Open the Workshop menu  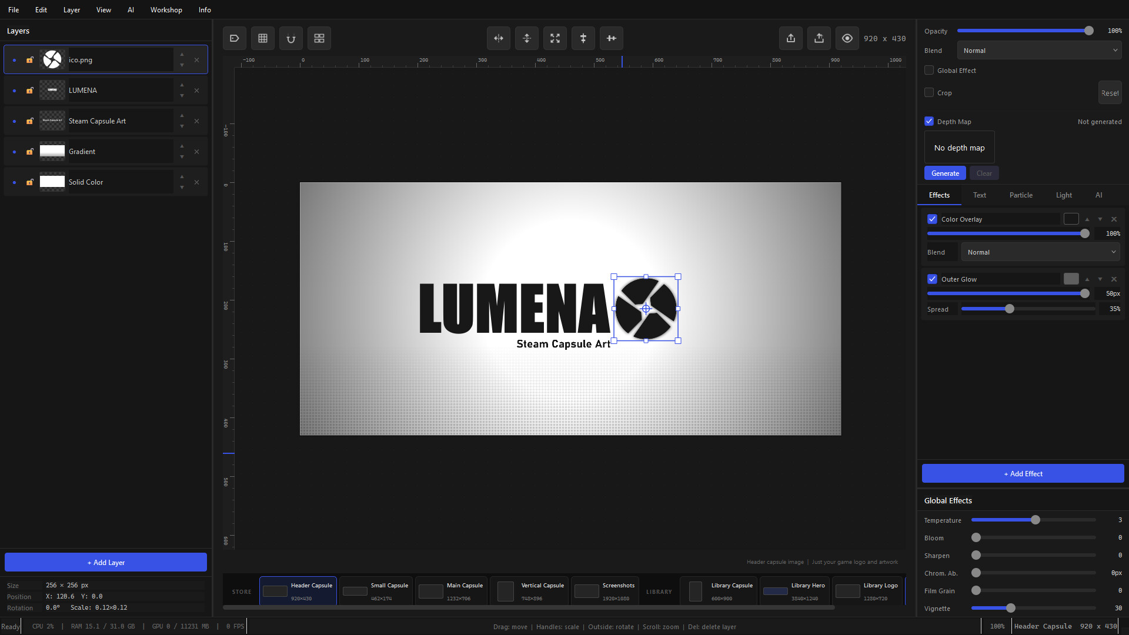(x=166, y=9)
